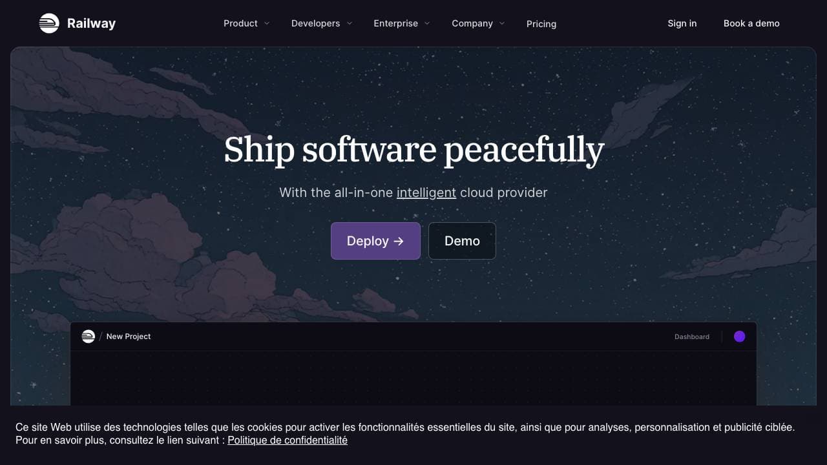Open the Politique de confidentialité link
Viewport: 827px width, 465px height.
[x=288, y=440]
